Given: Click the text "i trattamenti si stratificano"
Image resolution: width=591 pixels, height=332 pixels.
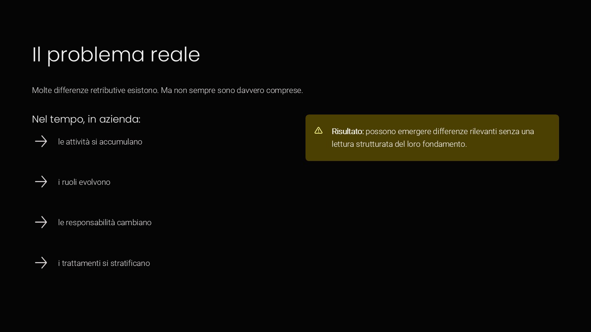Looking at the screenshot, I should 104,263.
